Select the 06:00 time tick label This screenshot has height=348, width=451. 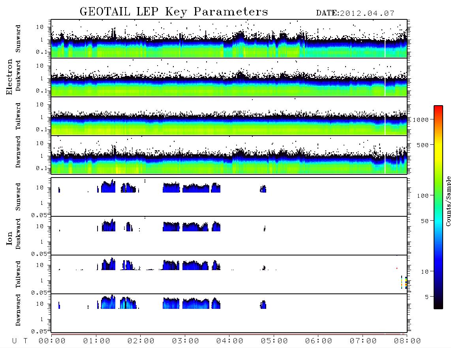(319, 341)
